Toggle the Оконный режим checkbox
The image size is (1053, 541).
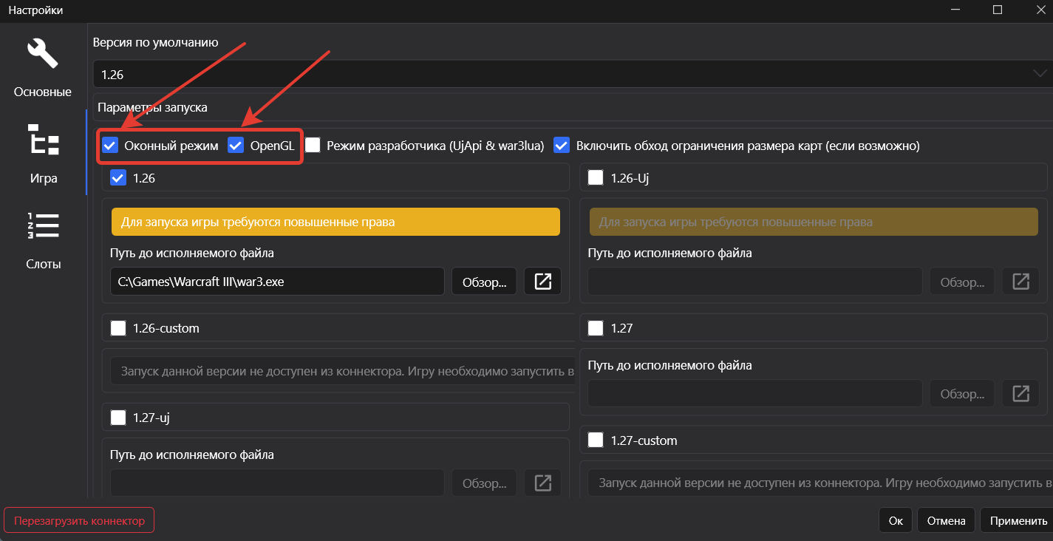(110, 146)
